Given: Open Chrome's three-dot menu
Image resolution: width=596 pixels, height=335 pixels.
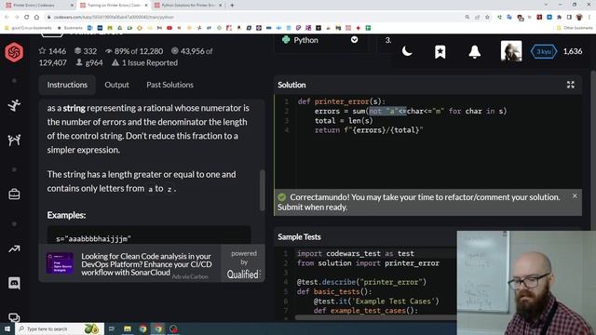Looking at the screenshot, I should pos(589,17).
